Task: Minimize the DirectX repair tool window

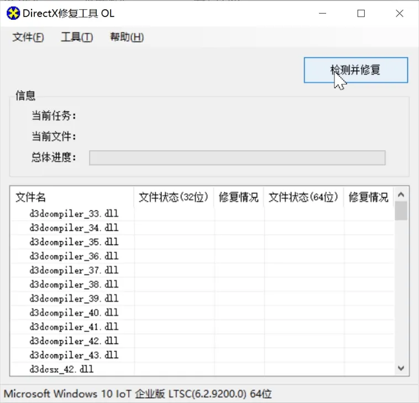Action: (323, 13)
